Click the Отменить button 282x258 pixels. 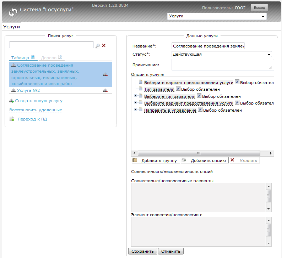coord(171,251)
